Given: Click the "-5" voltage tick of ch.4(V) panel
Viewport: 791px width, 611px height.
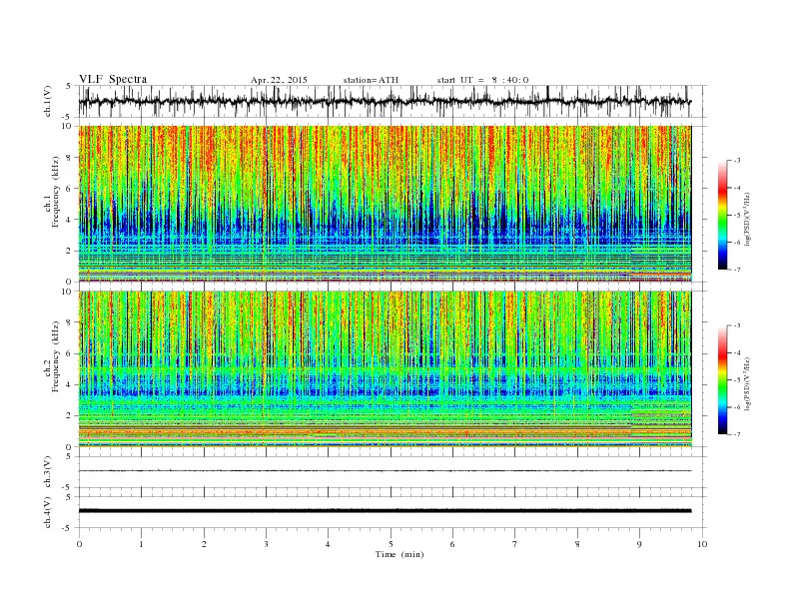Looking at the screenshot, I should [68, 528].
